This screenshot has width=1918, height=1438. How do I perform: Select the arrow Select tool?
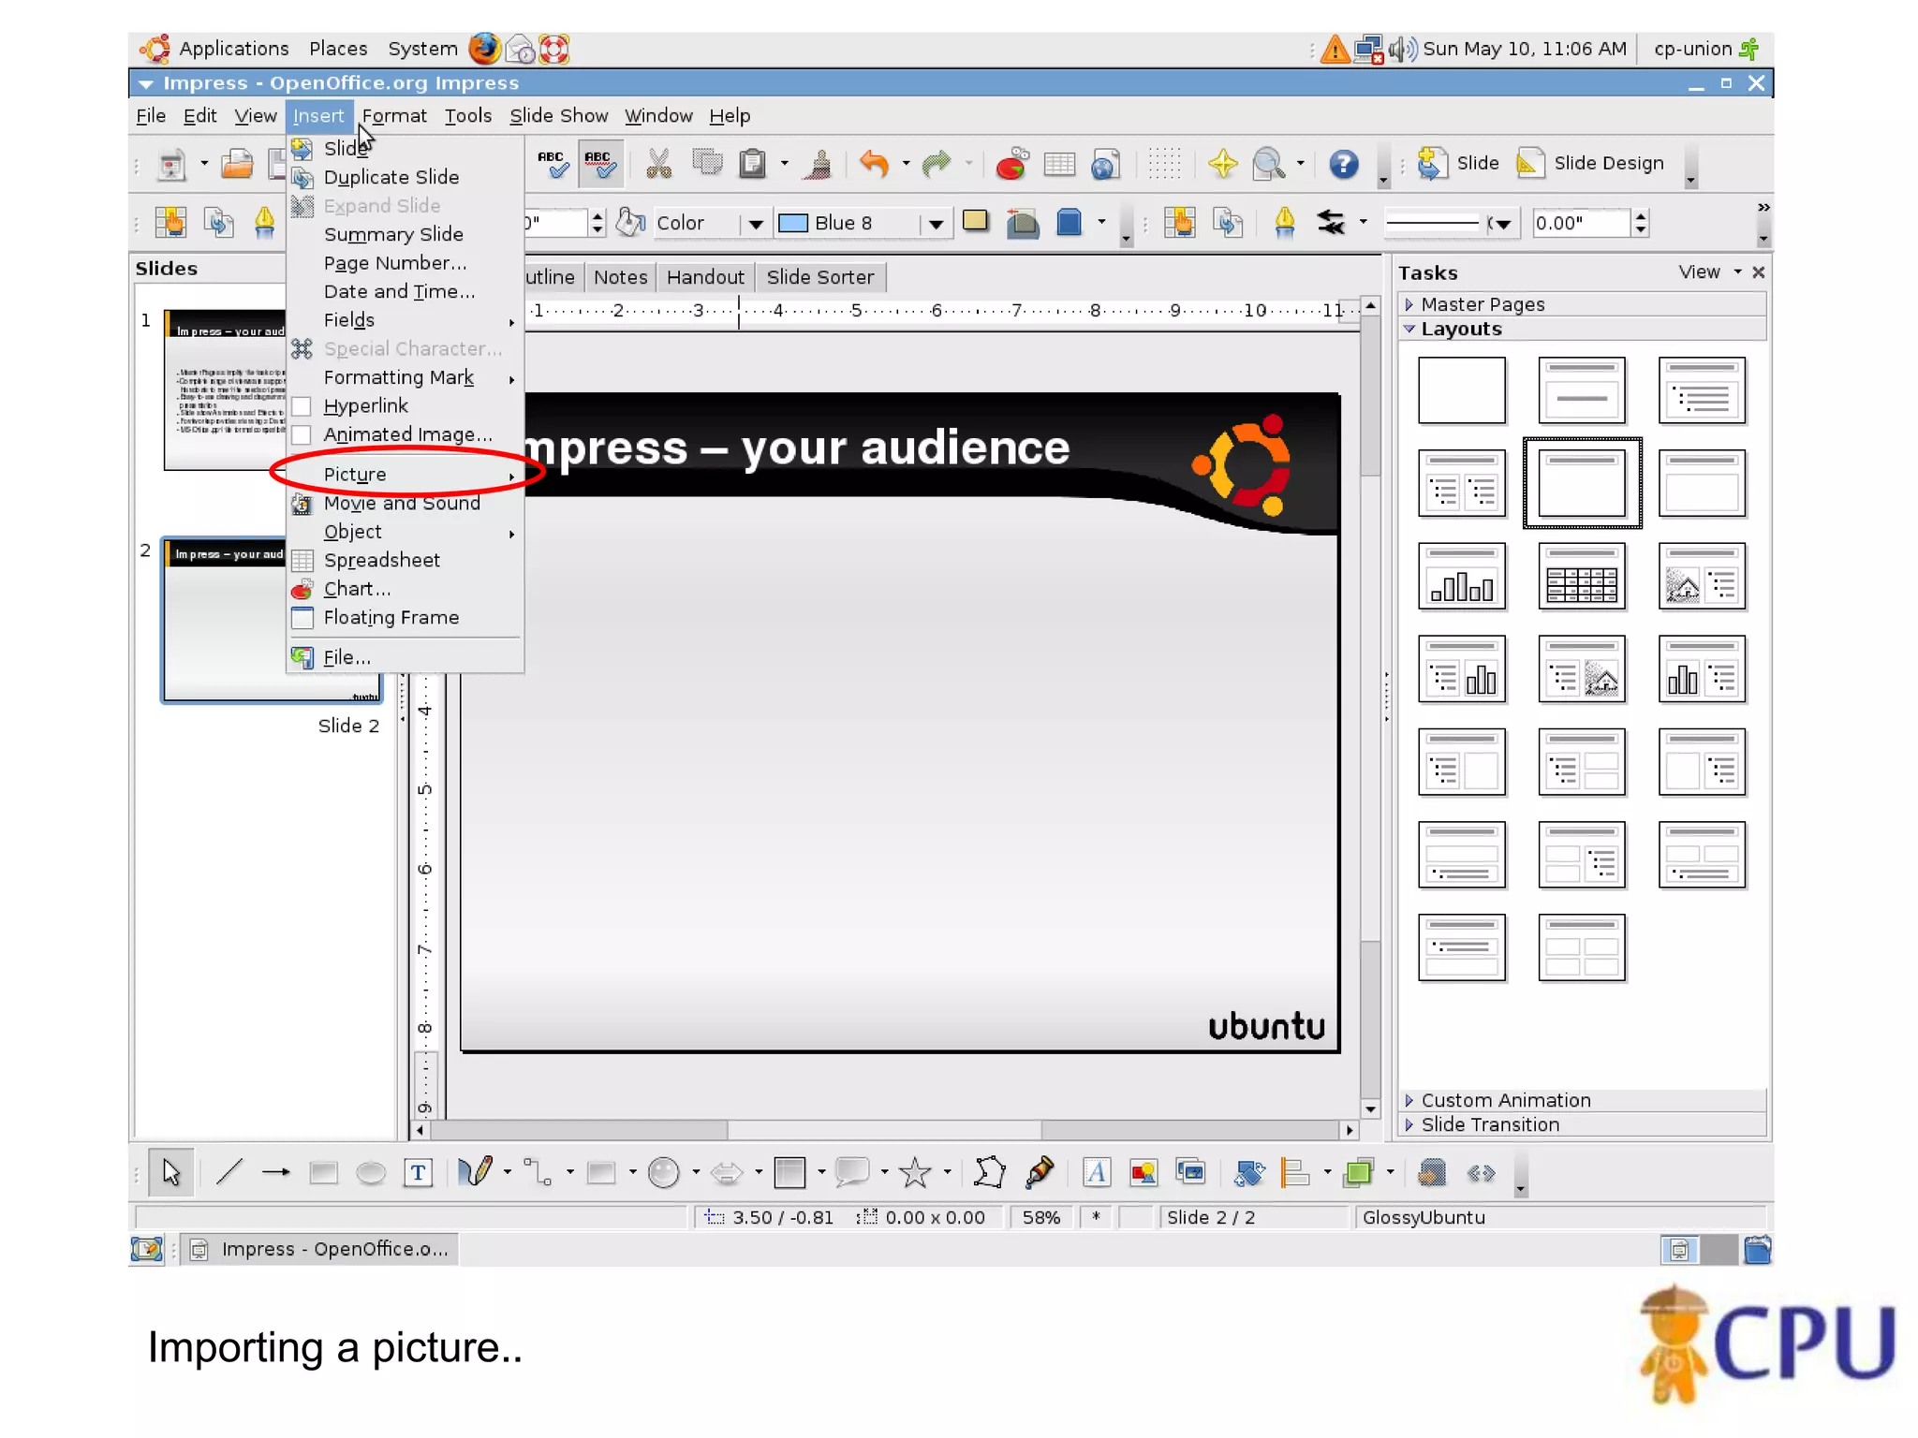171,1172
